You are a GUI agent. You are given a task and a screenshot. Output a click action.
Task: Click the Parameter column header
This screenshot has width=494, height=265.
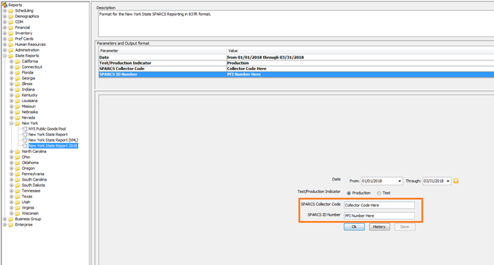point(163,51)
